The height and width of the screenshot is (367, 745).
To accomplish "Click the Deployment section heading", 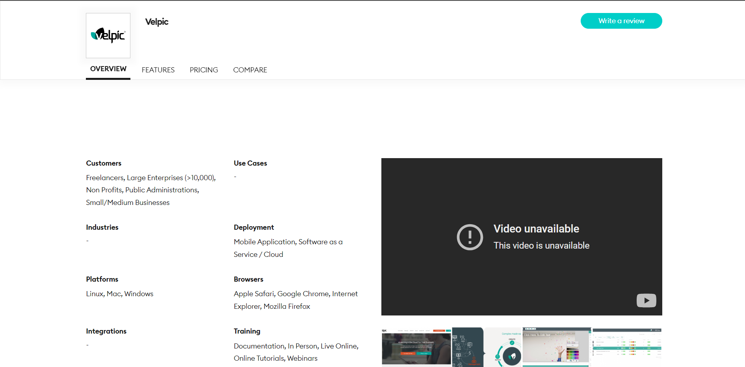I will click(254, 227).
